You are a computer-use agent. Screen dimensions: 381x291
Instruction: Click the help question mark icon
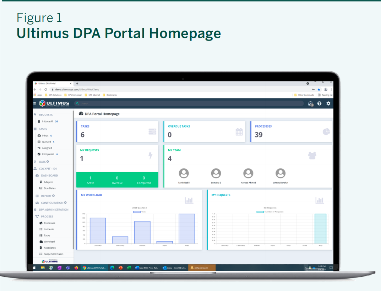[x=319, y=103]
